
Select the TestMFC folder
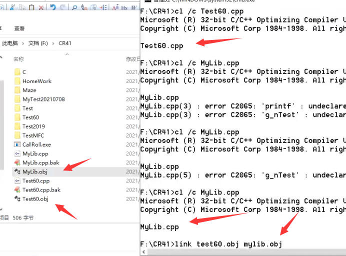pos(33,135)
